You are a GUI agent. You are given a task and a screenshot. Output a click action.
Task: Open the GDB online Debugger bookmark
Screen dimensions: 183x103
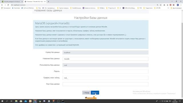tap(129, 8)
